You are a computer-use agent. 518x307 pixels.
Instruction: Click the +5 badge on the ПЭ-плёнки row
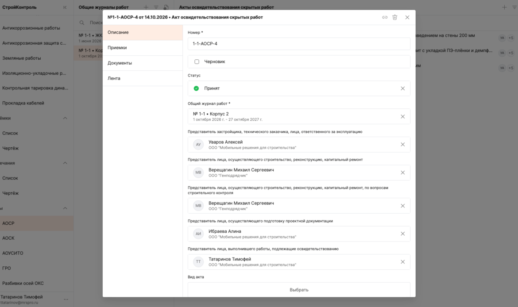[511, 53]
